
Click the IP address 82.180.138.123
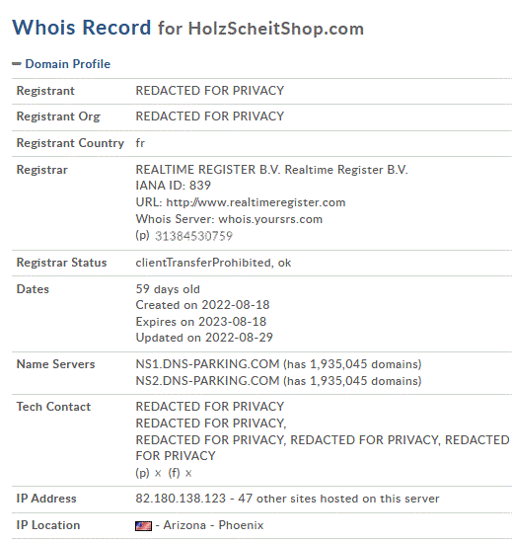click(181, 499)
